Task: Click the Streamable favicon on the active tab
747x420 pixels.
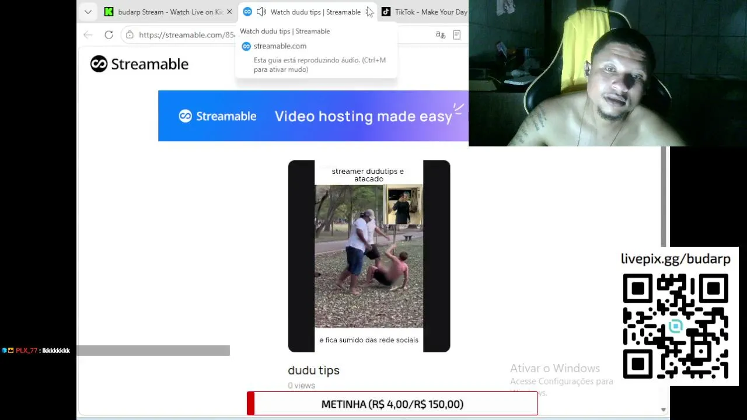Action: [x=247, y=12]
